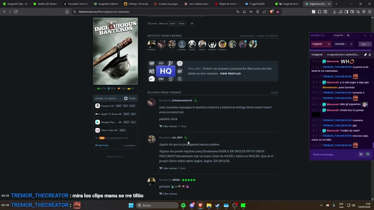Image resolution: width=374 pixels, height=210 pixels.
Task: Open the browser hamburger menu
Action: (x=370, y=12)
